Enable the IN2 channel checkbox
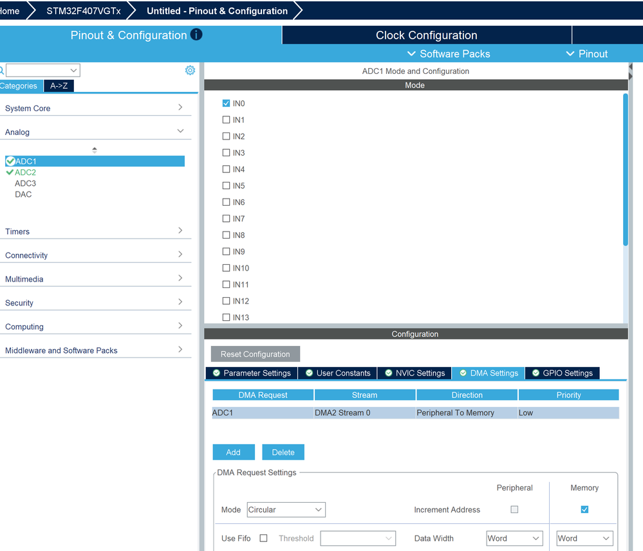643x551 pixels. (x=226, y=136)
